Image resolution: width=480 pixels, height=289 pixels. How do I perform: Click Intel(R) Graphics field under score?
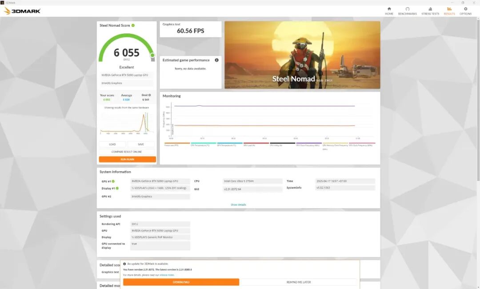(126, 83)
